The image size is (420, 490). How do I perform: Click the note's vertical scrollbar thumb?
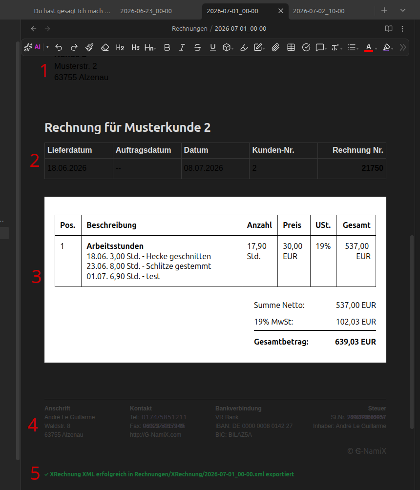click(x=412, y=332)
